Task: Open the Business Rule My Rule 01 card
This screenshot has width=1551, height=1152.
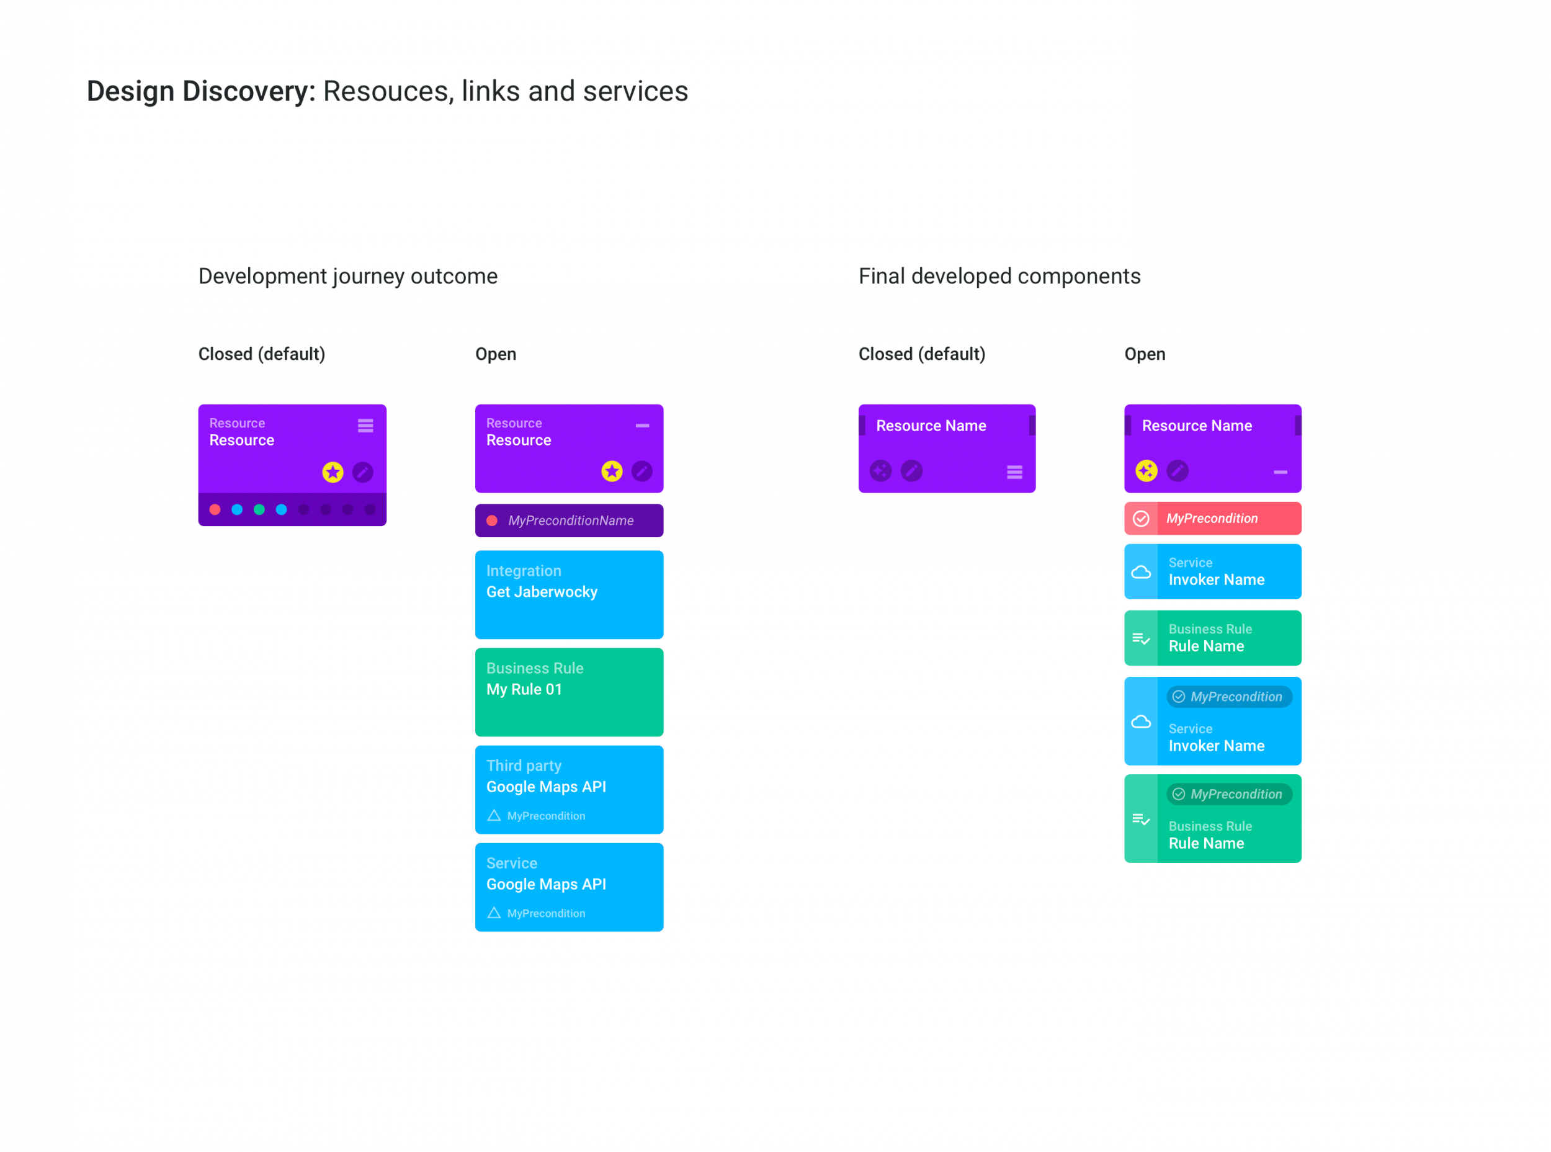Action: click(569, 692)
